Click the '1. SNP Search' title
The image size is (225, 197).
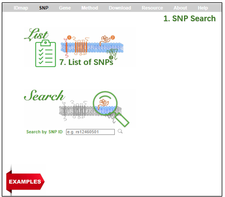coord(189,19)
